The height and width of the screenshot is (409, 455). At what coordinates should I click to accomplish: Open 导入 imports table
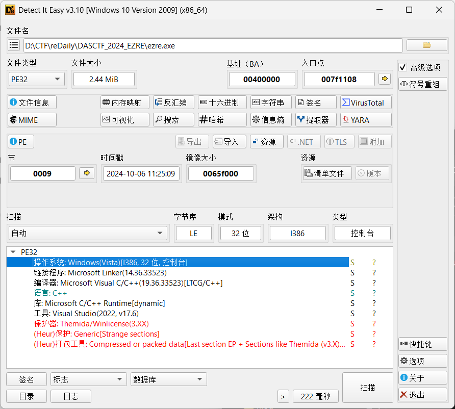(230, 142)
